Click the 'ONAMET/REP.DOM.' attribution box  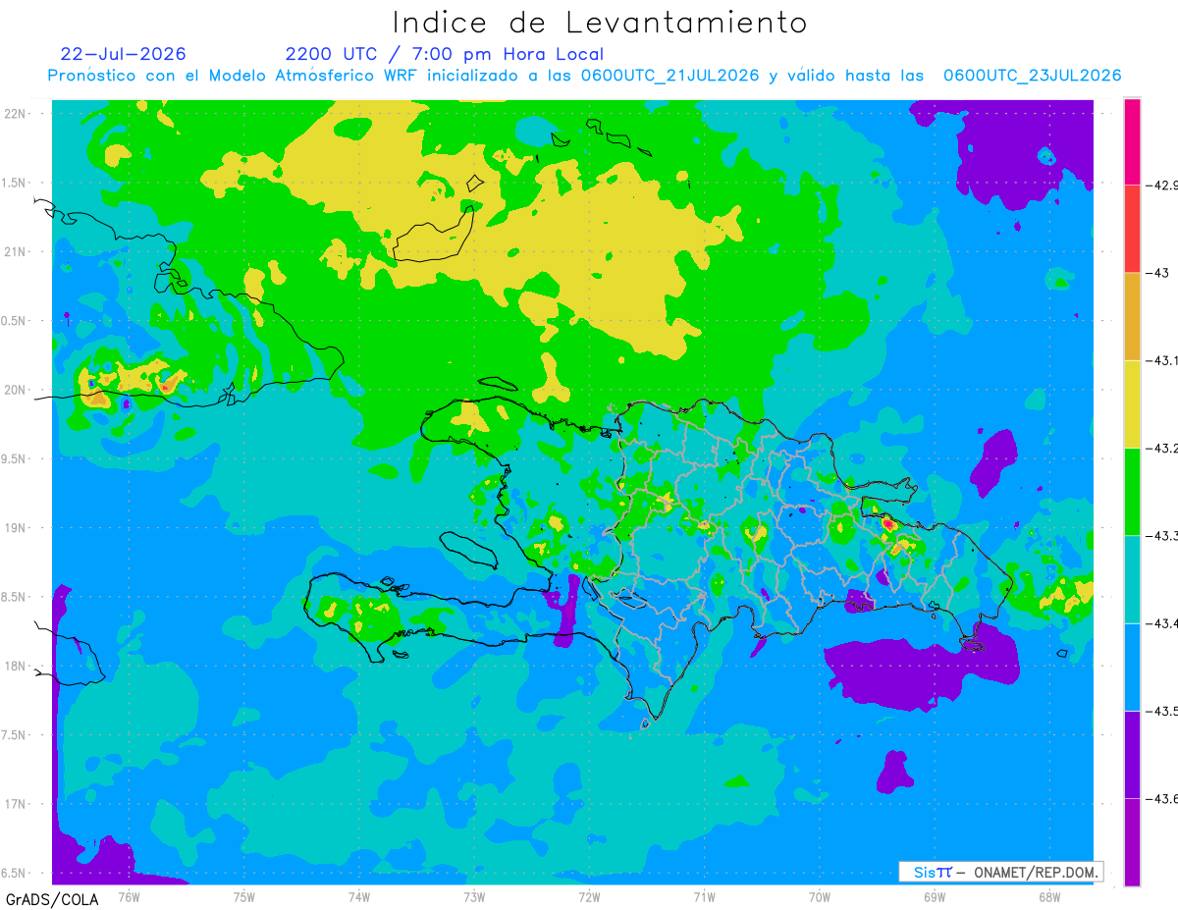pyautogui.click(x=1000, y=872)
